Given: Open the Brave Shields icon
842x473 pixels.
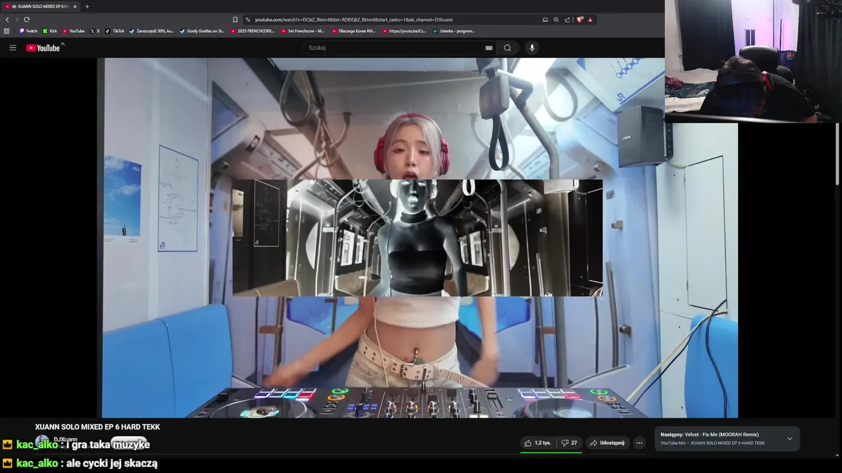Looking at the screenshot, I should [x=580, y=20].
